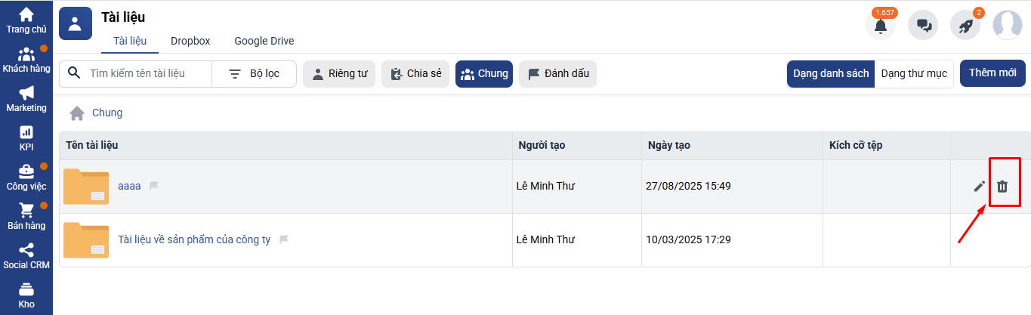This screenshot has height=315, width=1031.
Task: Open the Bộ lọc filter dropdown
Action: tap(255, 74)
